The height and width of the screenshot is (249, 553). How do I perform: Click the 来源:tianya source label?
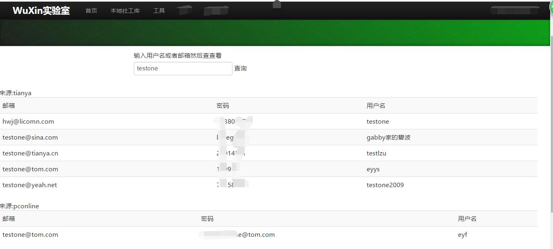pyautogui.click(x=16, y=93)
